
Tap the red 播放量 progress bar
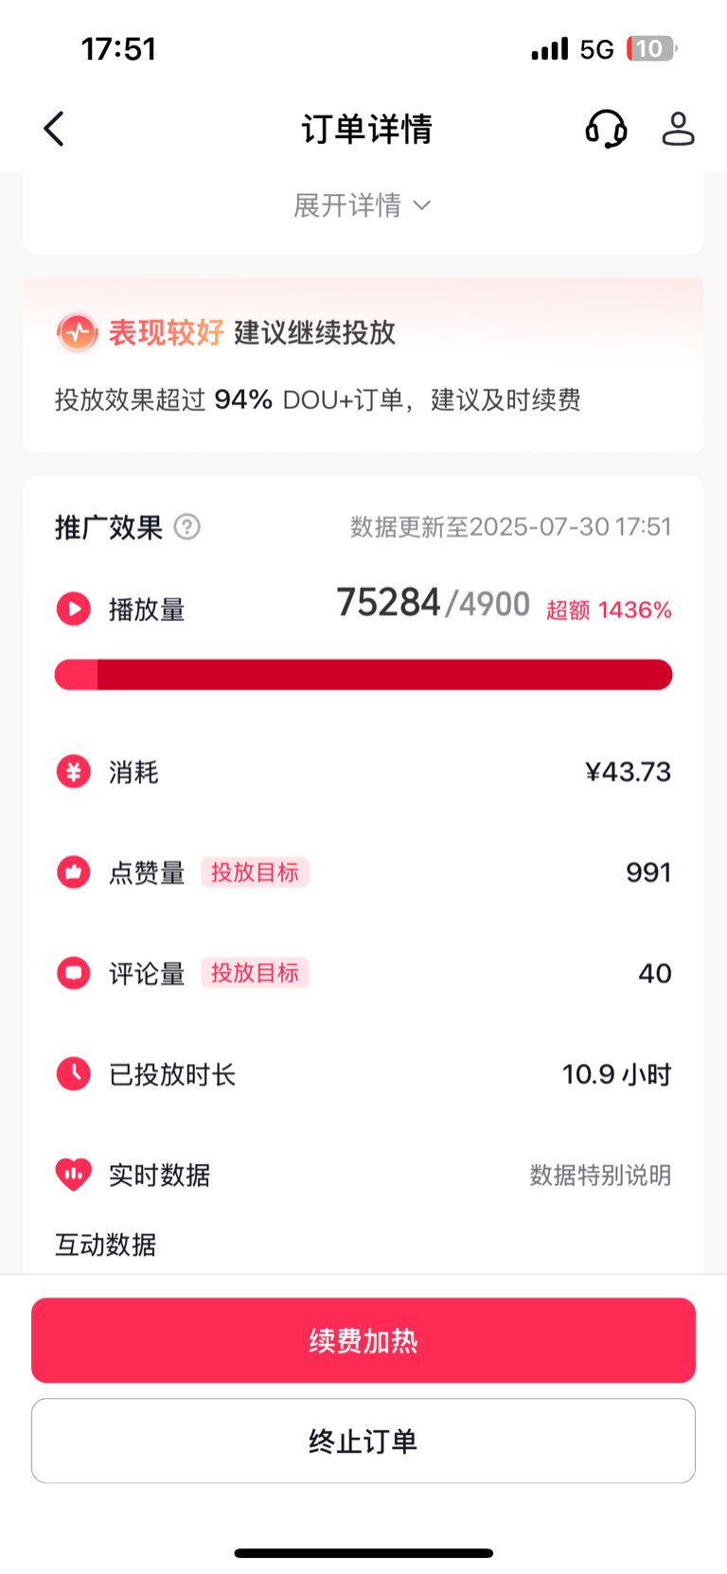[x=363, y=675]
